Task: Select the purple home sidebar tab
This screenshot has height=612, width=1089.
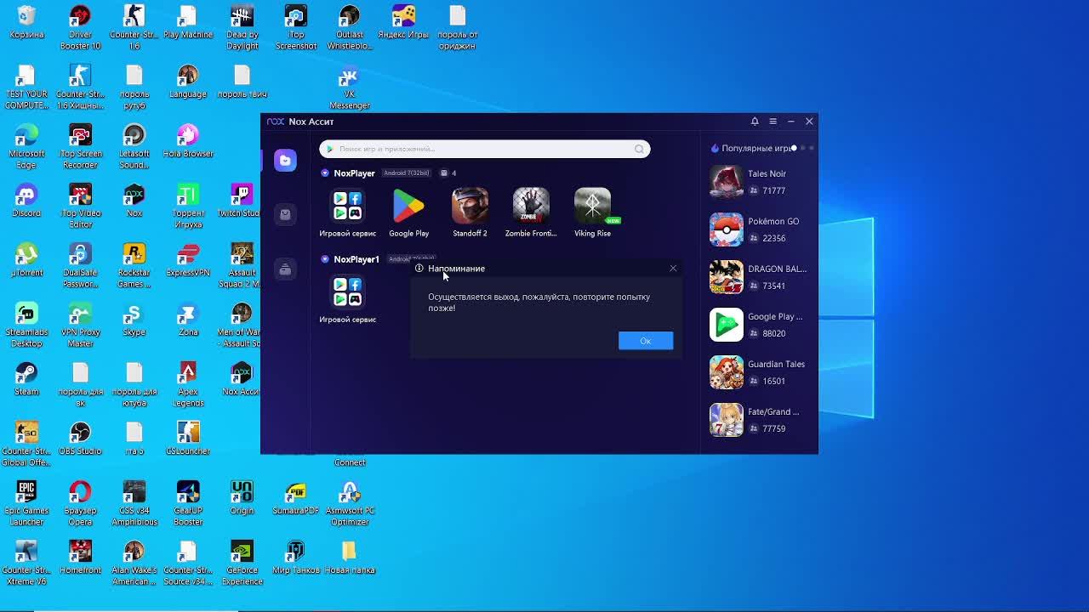Action: 285,161
